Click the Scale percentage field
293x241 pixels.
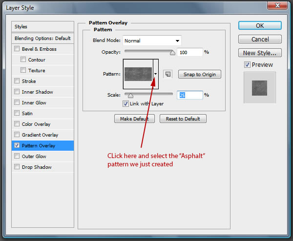pyautogui.click(x=190, y=95)
